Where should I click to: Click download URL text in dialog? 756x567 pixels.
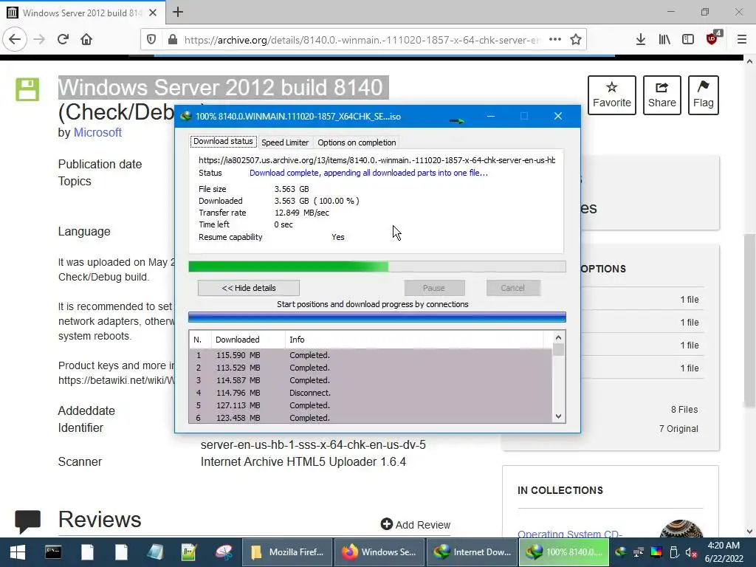click(377, 160)
